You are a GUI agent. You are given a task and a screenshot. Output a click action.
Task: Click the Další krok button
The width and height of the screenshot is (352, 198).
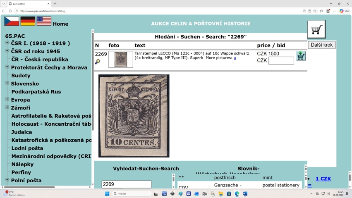point(322,45)
